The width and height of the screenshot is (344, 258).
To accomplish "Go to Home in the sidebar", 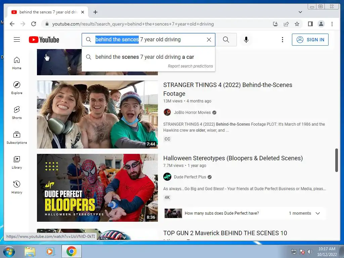I will 17,63.
